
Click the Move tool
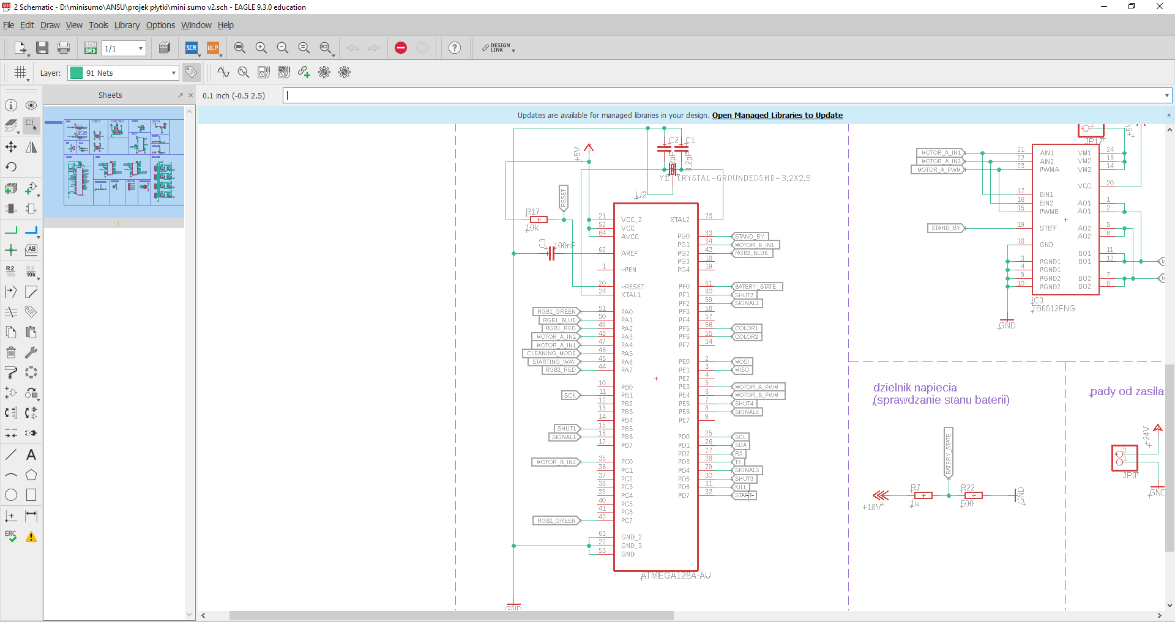point(11,147)
